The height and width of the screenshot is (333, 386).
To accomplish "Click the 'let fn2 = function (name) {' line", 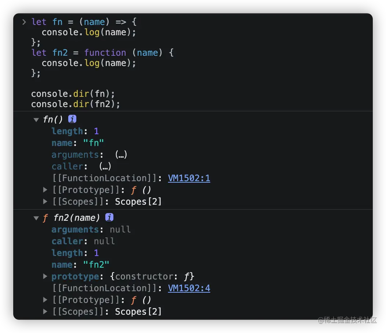I will pos(102,53).
